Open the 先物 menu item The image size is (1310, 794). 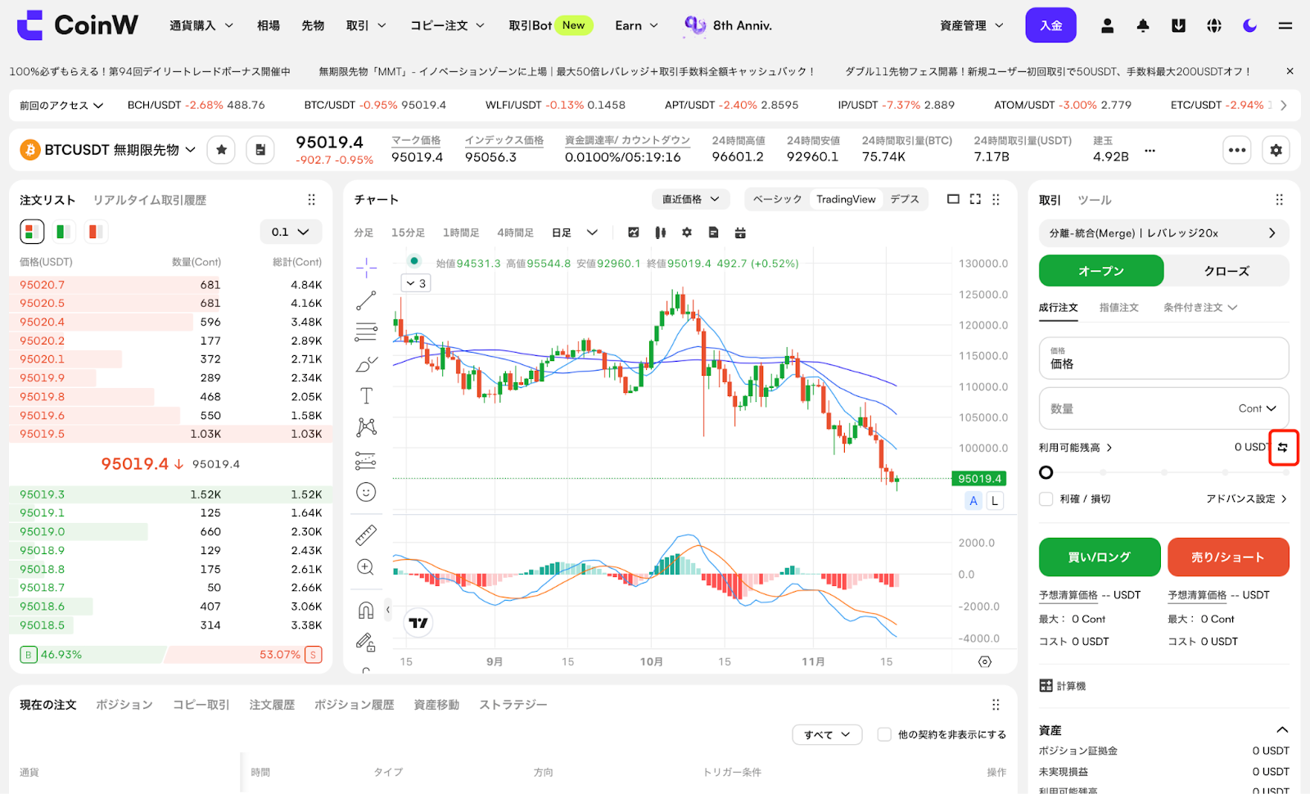coord(313,25)
